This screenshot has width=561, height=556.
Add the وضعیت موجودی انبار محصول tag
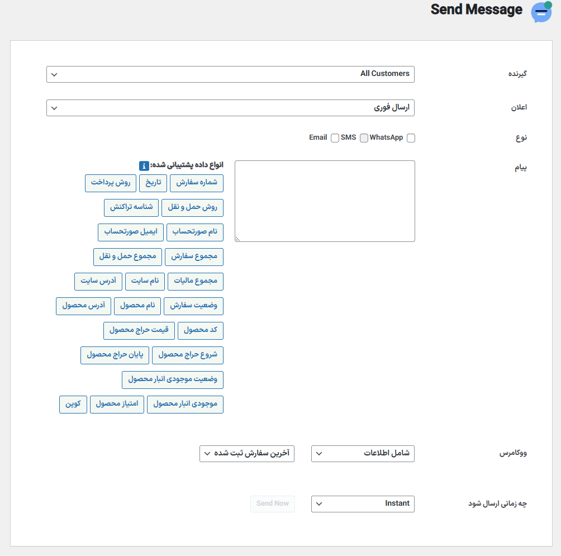click(173, 380)
